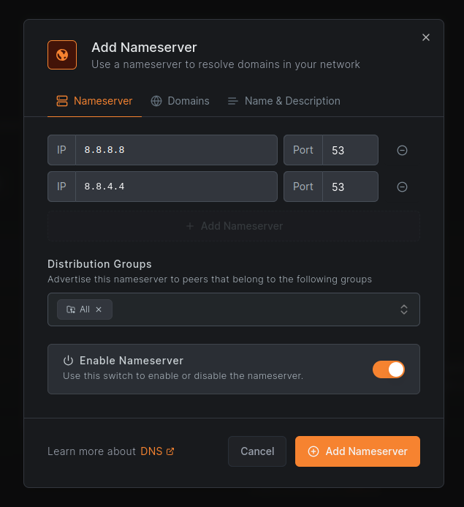
Task: Select the Nameserver tab
Action: click(94, 101)
